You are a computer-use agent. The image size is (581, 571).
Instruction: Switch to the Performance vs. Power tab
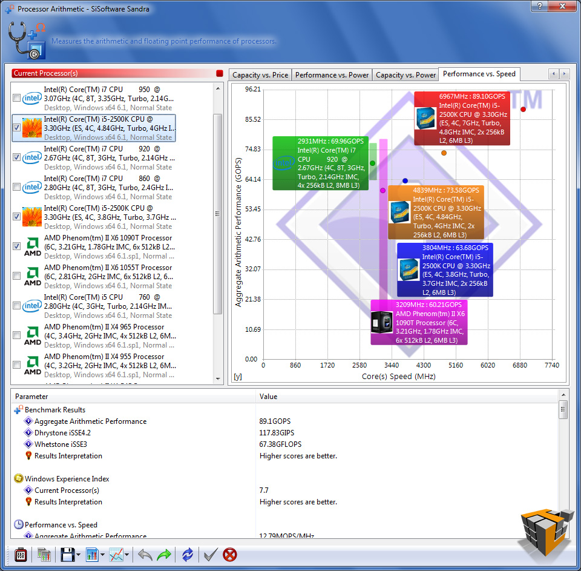332,75
